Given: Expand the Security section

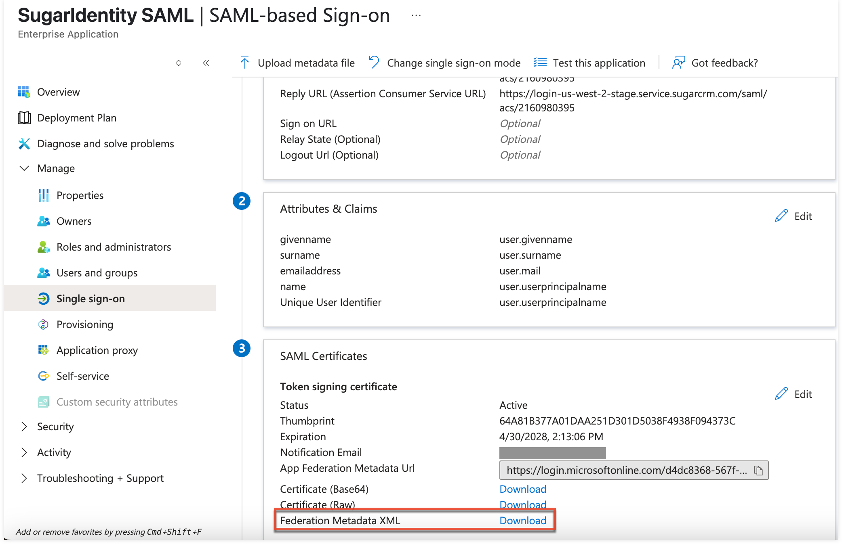Looking at the screenshot, I should [x=24, y=427].
